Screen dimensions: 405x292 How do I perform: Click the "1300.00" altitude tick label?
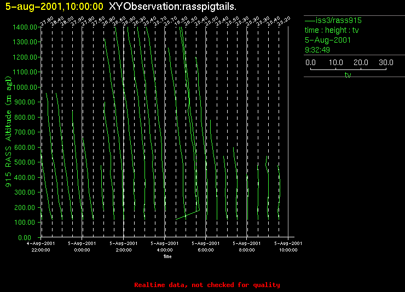click(25, 42)
